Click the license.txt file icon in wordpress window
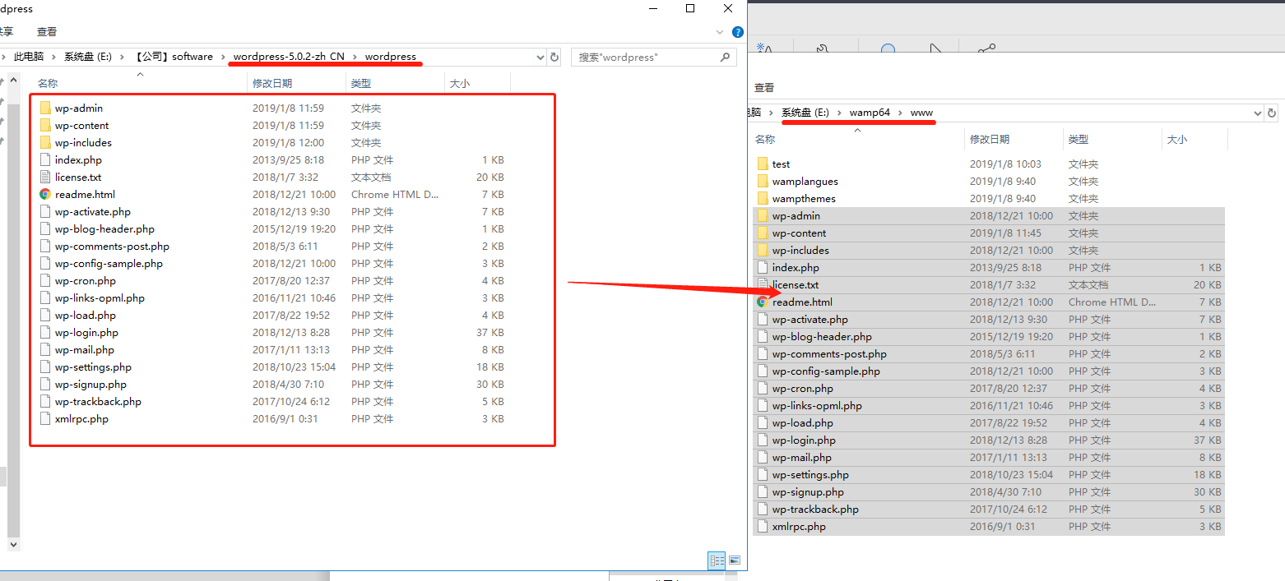The image size is (1285, 581). [45, 177]
